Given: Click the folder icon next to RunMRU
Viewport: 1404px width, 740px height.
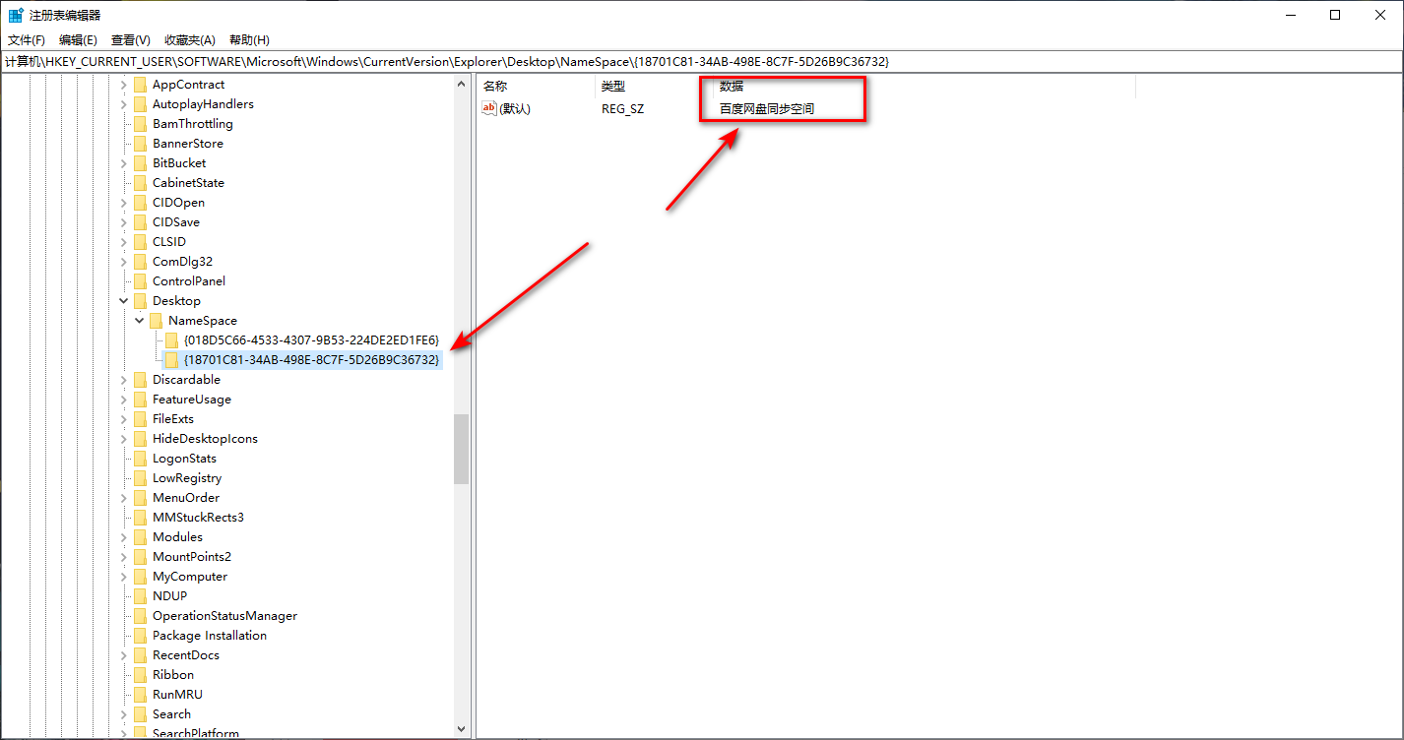Looking at the screenshot, I should (x=140, y=695).
